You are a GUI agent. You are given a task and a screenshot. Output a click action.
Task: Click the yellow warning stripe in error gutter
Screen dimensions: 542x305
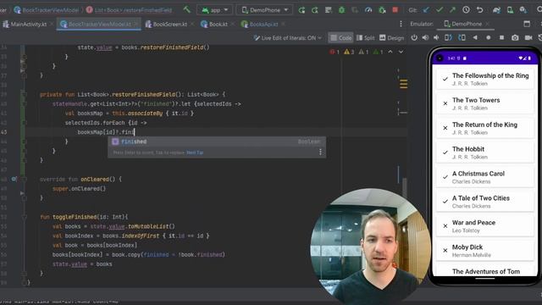point(403,84)
